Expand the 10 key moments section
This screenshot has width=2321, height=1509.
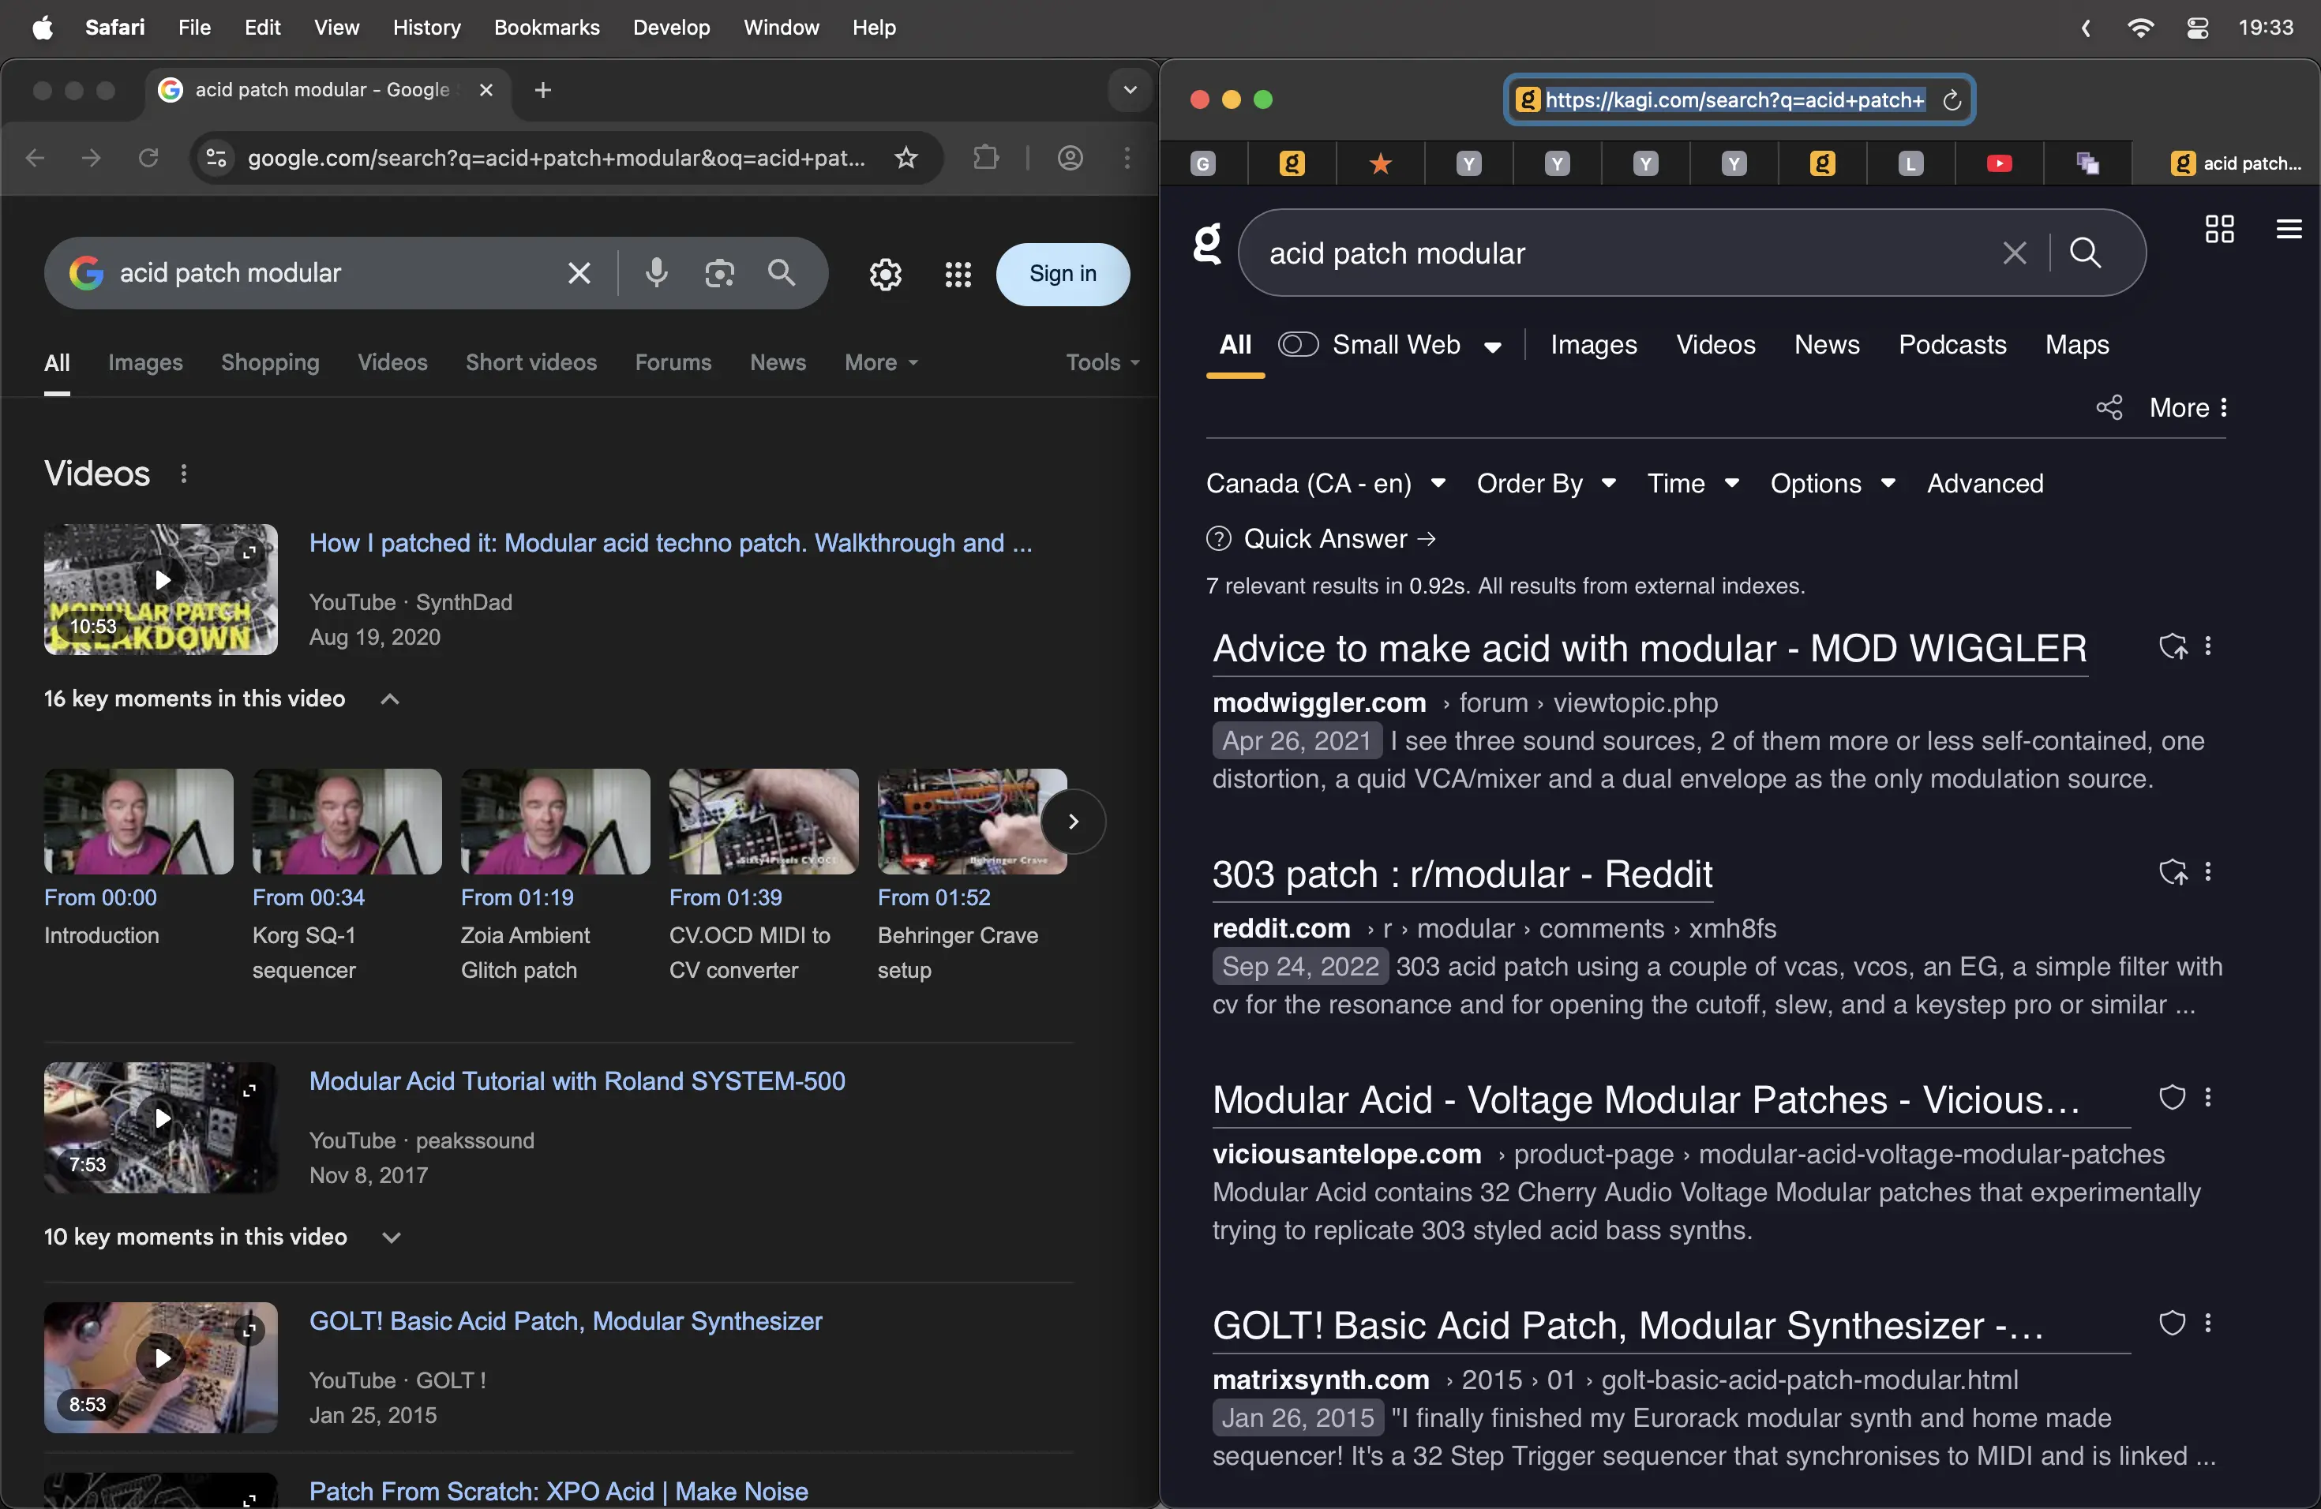click(x=391, y=1237)
